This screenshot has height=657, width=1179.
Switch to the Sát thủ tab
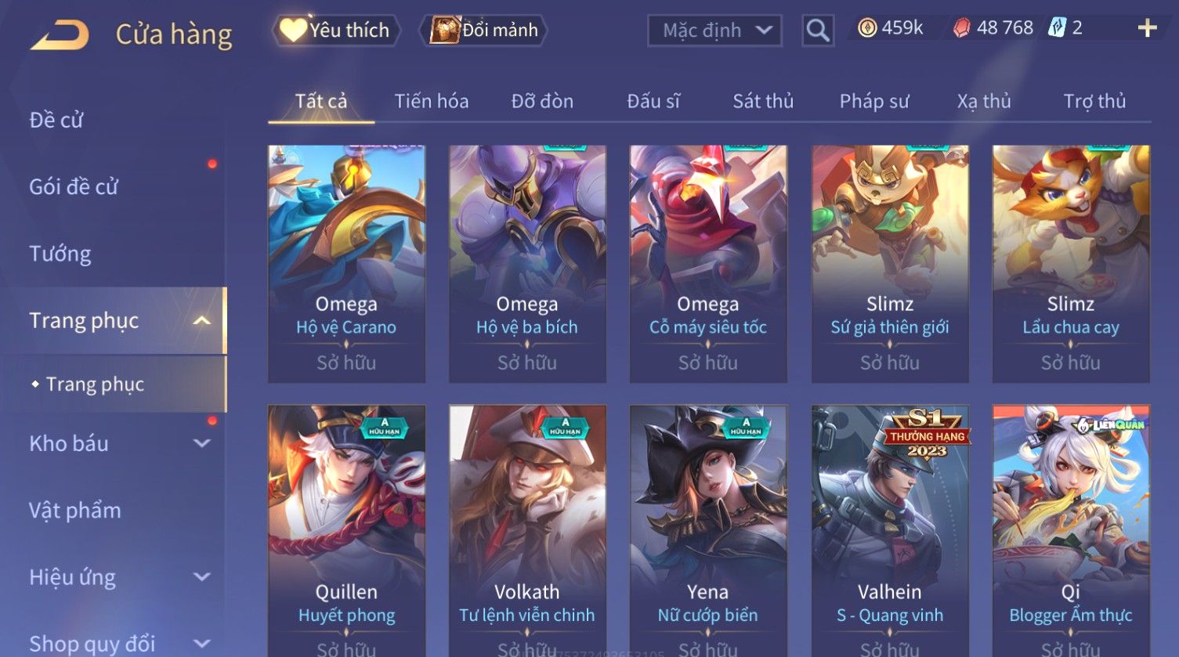[x=763, y=101]
